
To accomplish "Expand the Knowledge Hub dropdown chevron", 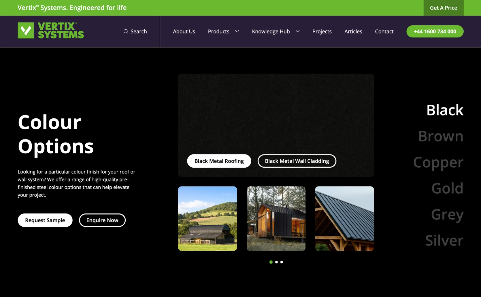I will tap(298, 31).
